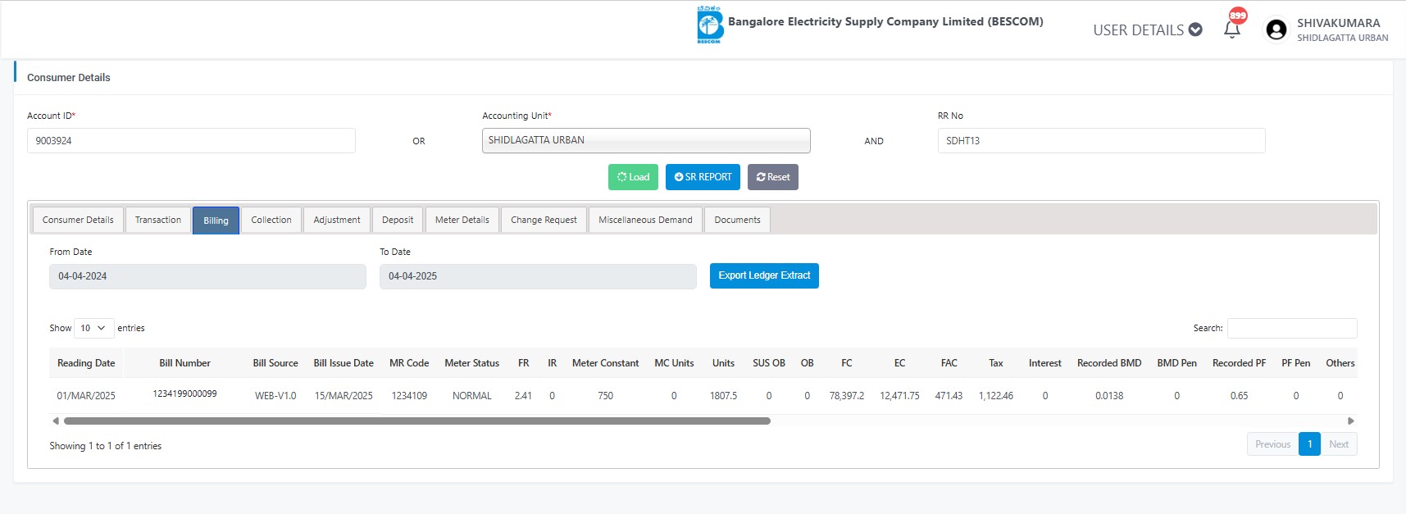
Task: Sort by Units column header
Action: tap(723, 363)
